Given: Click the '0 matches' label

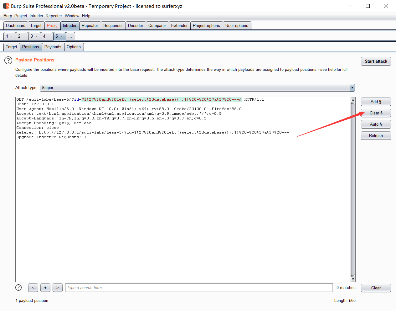Looking at the screenshot, I should tap(346, 288).
